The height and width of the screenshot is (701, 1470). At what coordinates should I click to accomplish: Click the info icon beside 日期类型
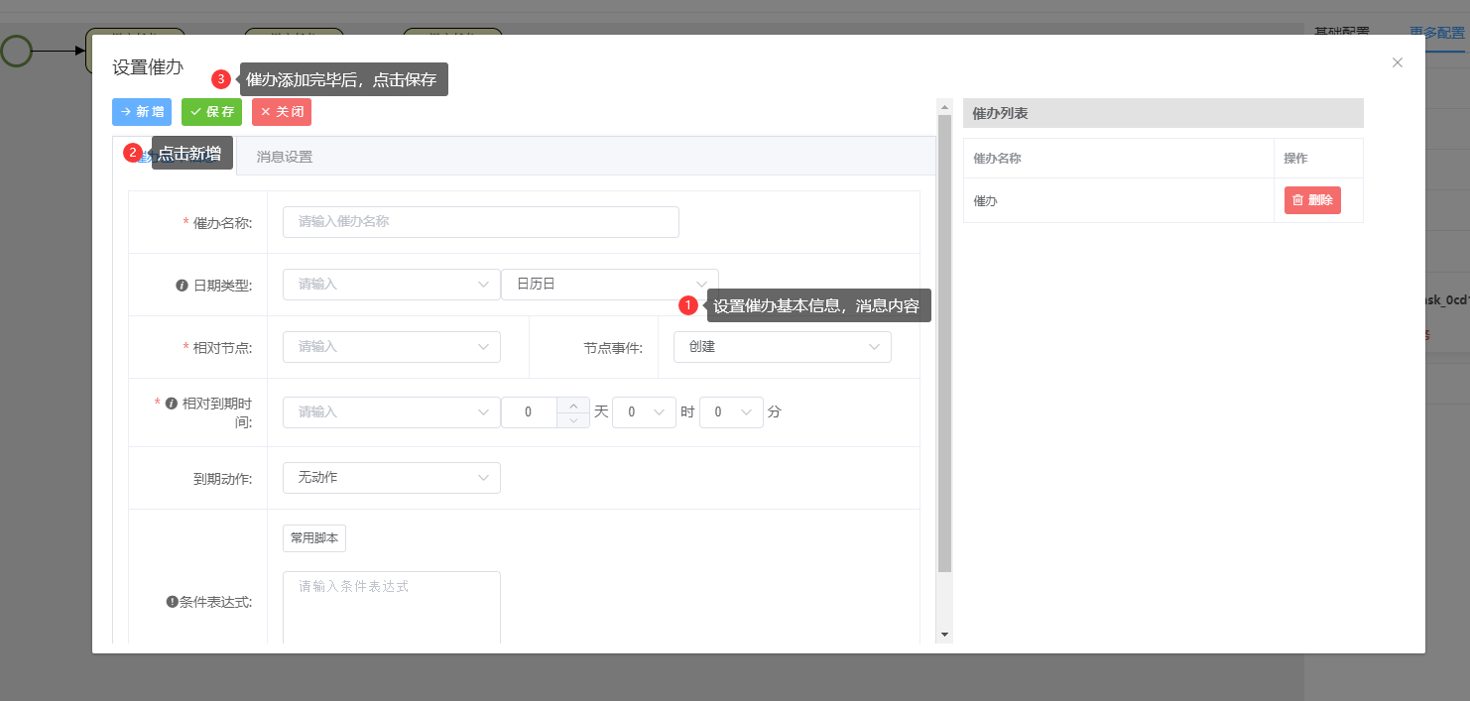pyautogui.click(x=182, y=286)
